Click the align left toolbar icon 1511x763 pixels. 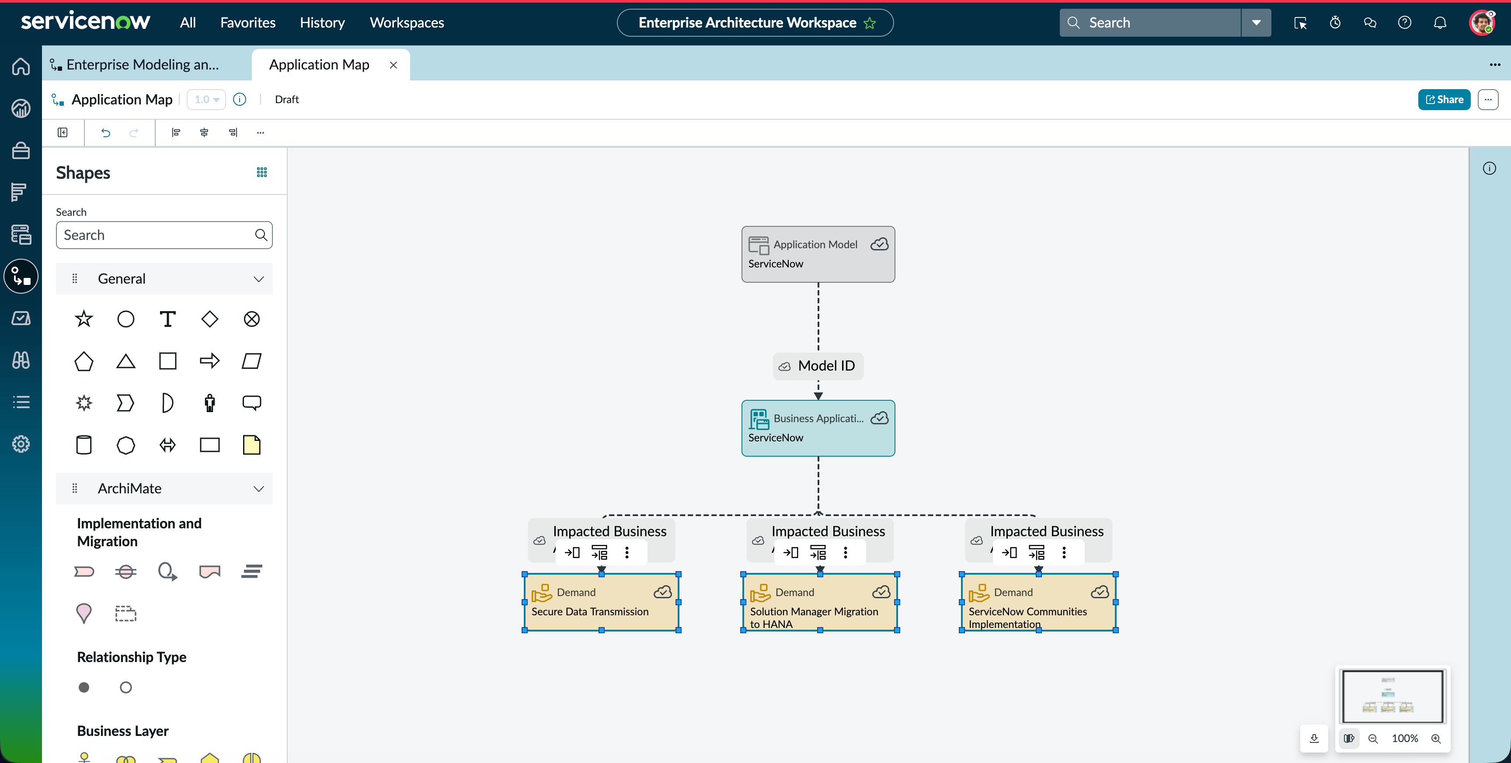click(175, 132)
